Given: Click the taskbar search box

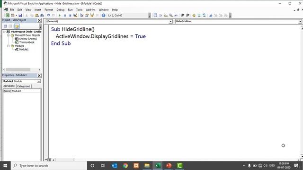Looking at the screenshot, I should click(49, 166).
